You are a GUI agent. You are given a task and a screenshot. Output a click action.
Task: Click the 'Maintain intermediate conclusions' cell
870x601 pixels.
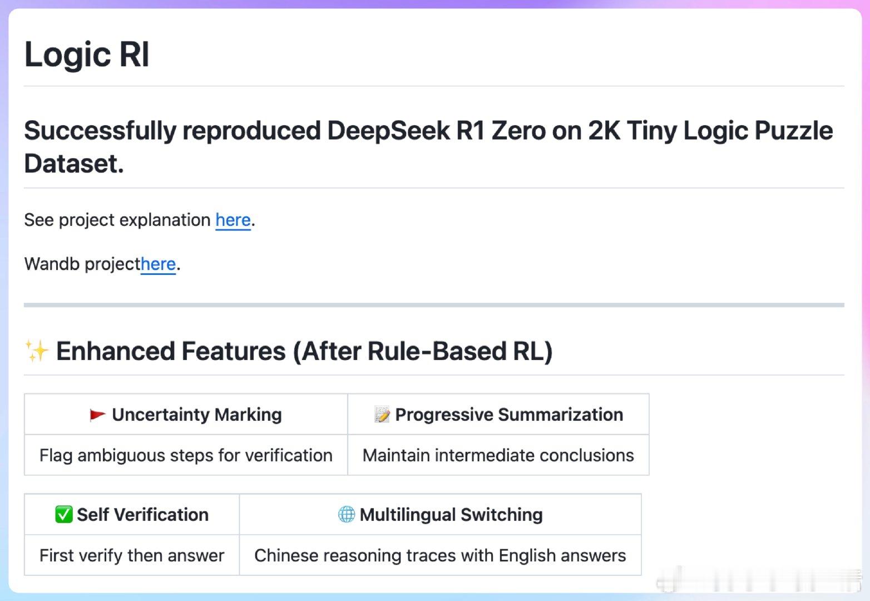(x=498, y=455)
